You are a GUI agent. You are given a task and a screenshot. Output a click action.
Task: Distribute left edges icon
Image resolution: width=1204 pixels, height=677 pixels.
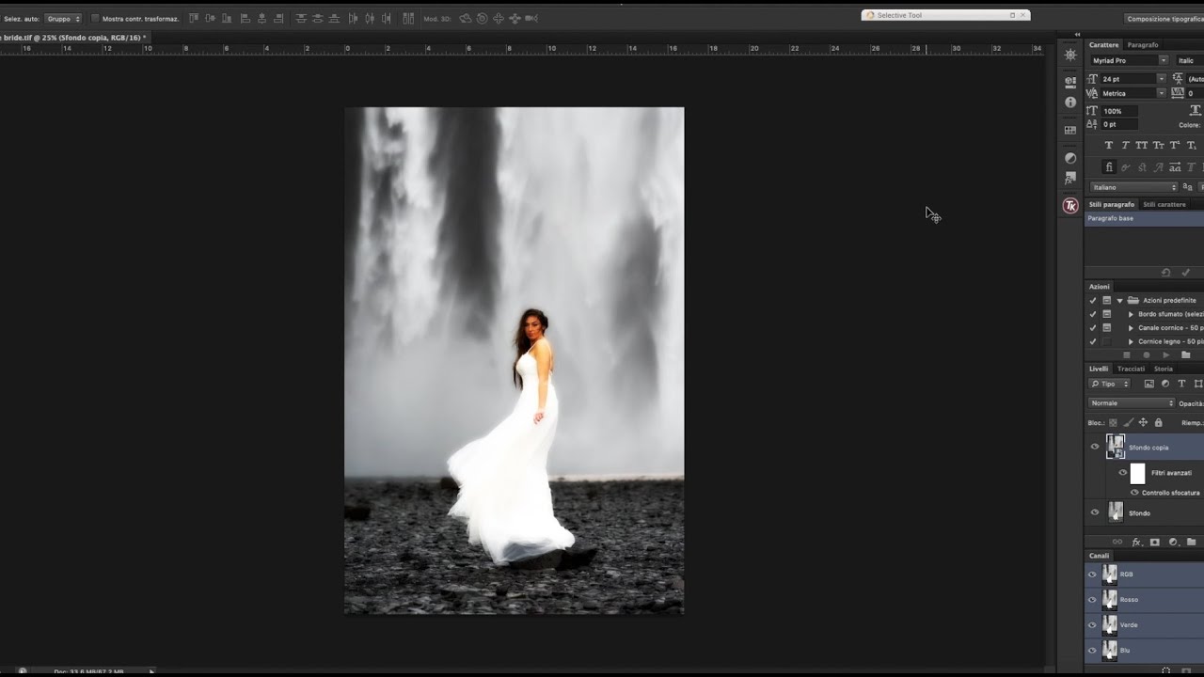tap(354, 18)
